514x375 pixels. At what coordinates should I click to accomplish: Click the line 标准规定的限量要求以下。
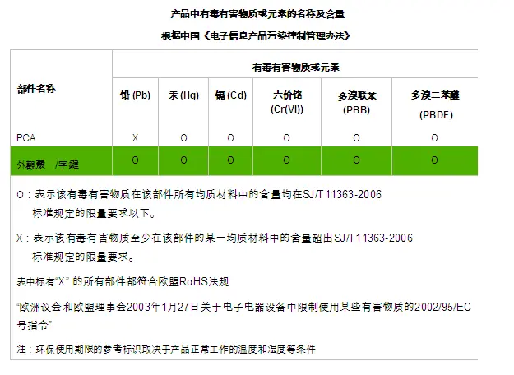pos(94,213)
